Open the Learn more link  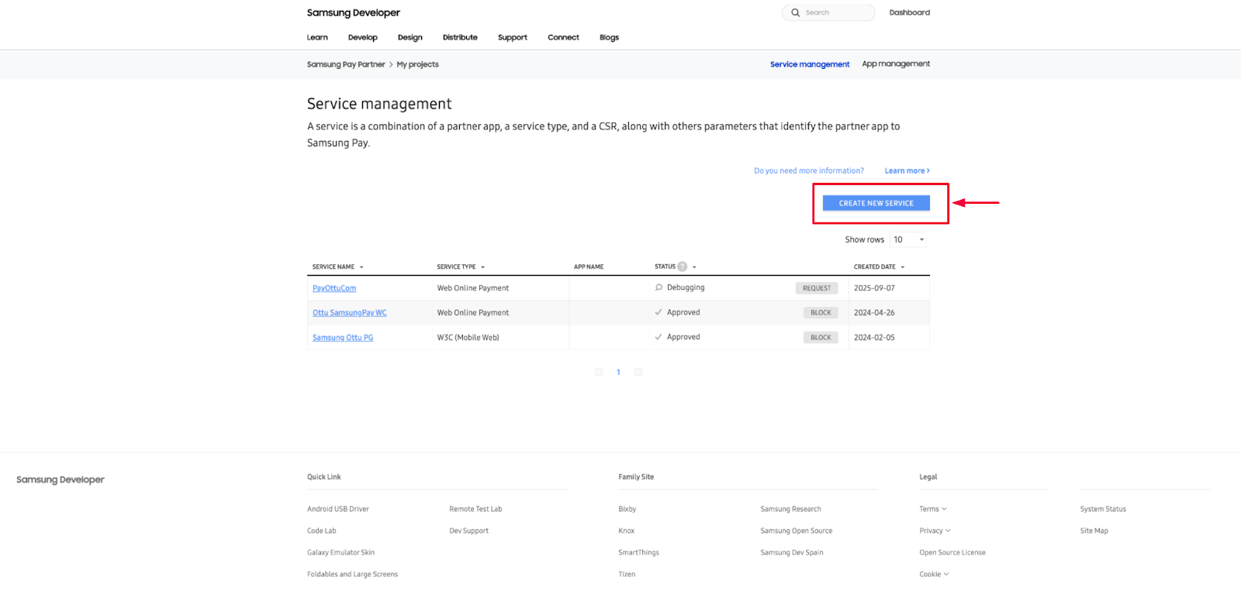tap(906, 171)
